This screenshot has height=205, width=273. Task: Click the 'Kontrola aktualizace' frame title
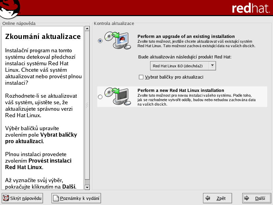coord(114,23)
